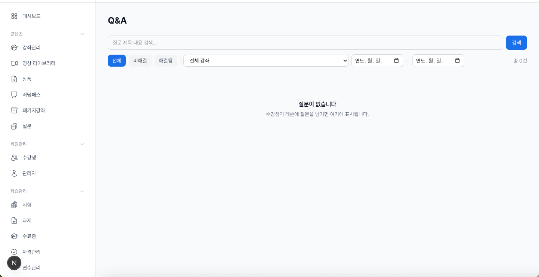The height and width of the screenshot is (277, 539).
Task: Select the 해결됨 filter tab
Action: point(166,61)
